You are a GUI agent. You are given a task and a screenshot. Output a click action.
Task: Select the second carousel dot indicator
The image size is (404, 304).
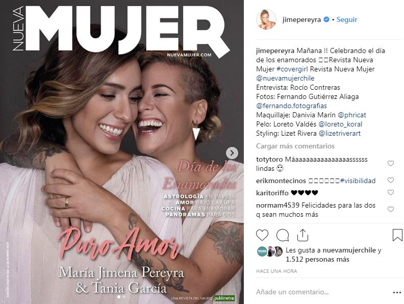pos(124,297)
